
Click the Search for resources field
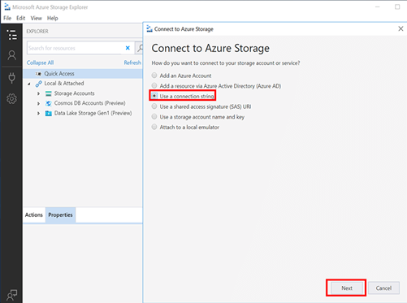point(74,48)
